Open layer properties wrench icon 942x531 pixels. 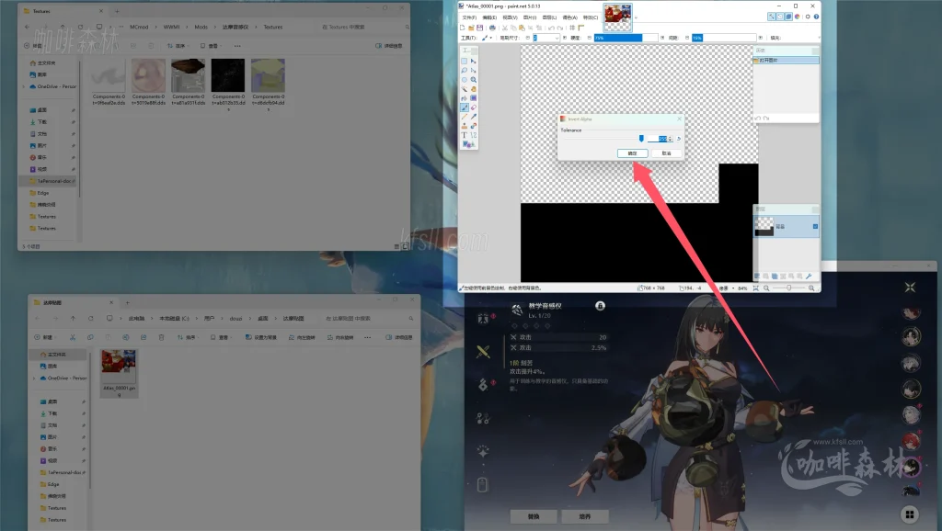point(809,276)
